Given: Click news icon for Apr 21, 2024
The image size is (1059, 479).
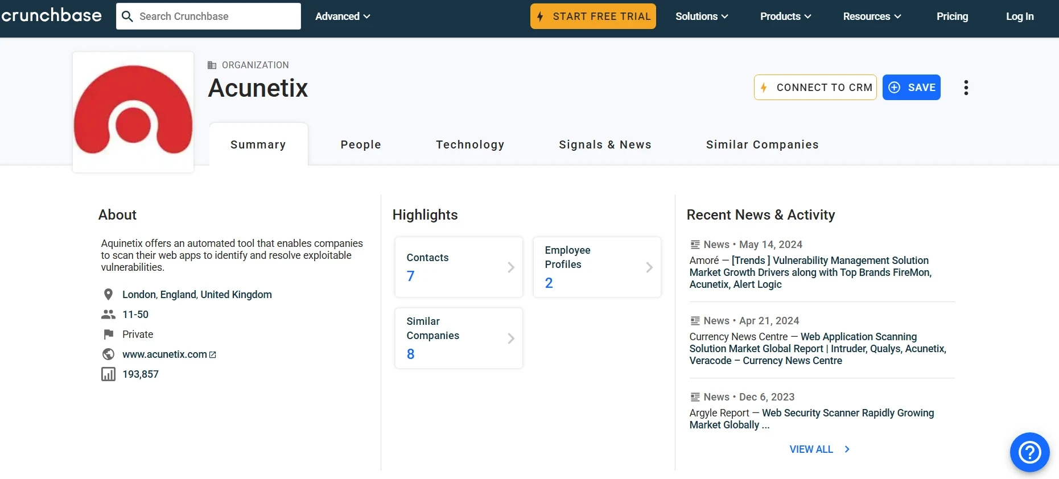Looking at the screenshot, I should coord(695,321).
